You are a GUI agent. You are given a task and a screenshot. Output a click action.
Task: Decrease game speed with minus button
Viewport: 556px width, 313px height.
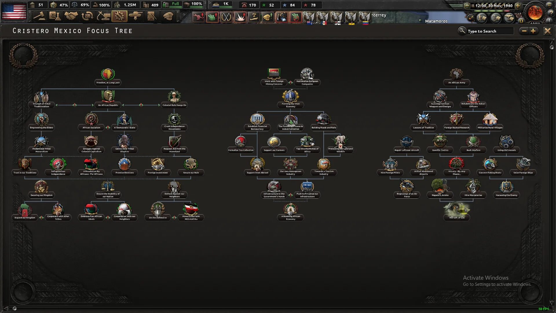coord(467,6)
